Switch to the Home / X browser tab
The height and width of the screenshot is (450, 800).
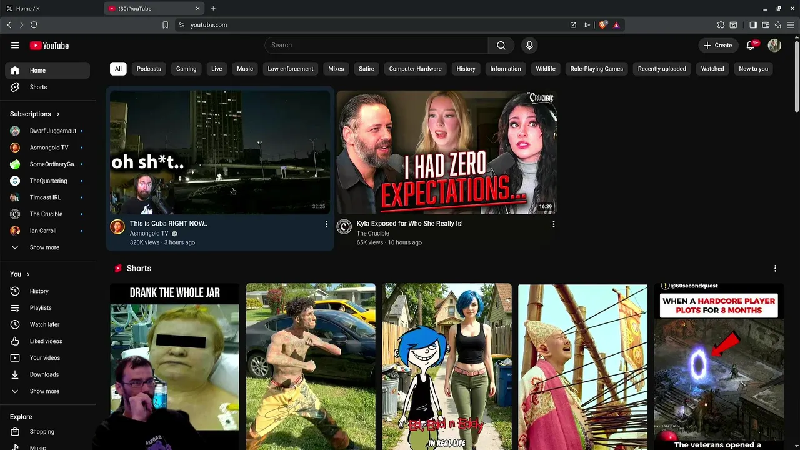(50, 8)
